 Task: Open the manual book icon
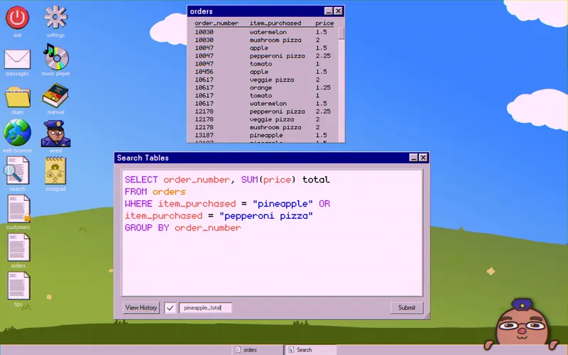[x=55, y=95]
